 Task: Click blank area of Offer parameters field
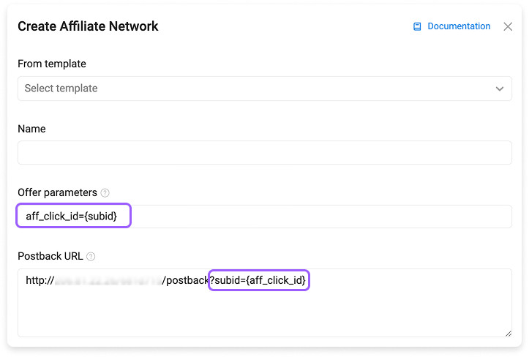pos(320,217)
